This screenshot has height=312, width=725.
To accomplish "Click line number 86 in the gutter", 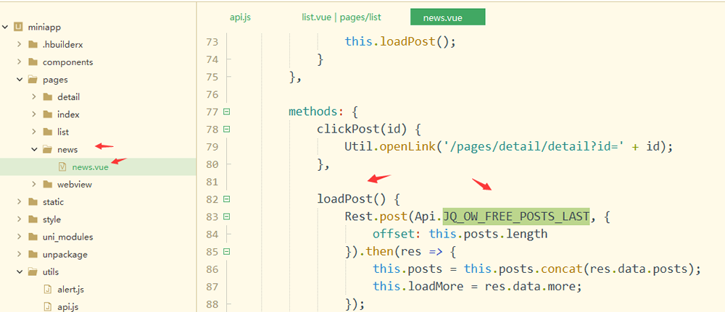I will tap(212, 269).
